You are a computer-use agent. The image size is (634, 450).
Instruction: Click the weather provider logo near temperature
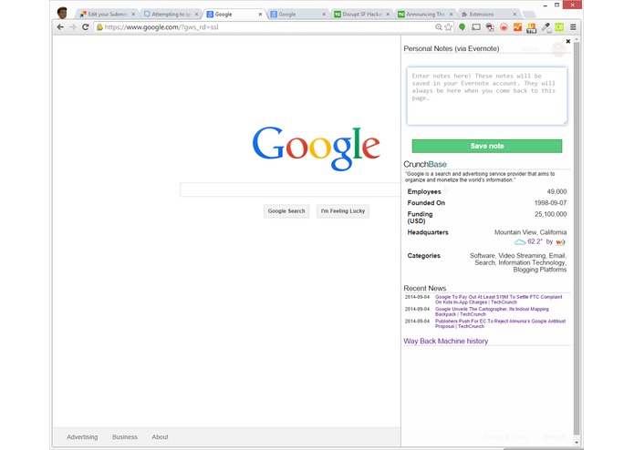pyautogui.click(x=560, y=241)
